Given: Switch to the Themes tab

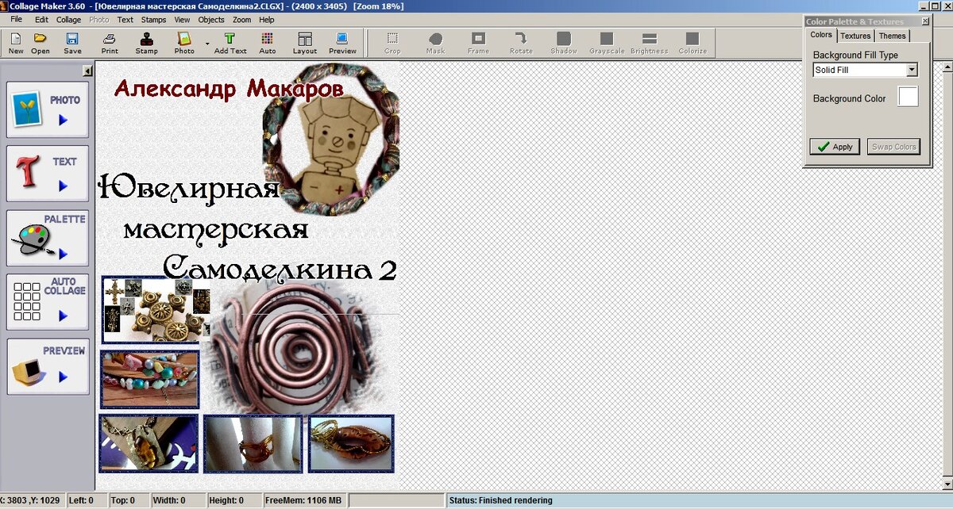Looking at the screenshot, I should 892,36.
